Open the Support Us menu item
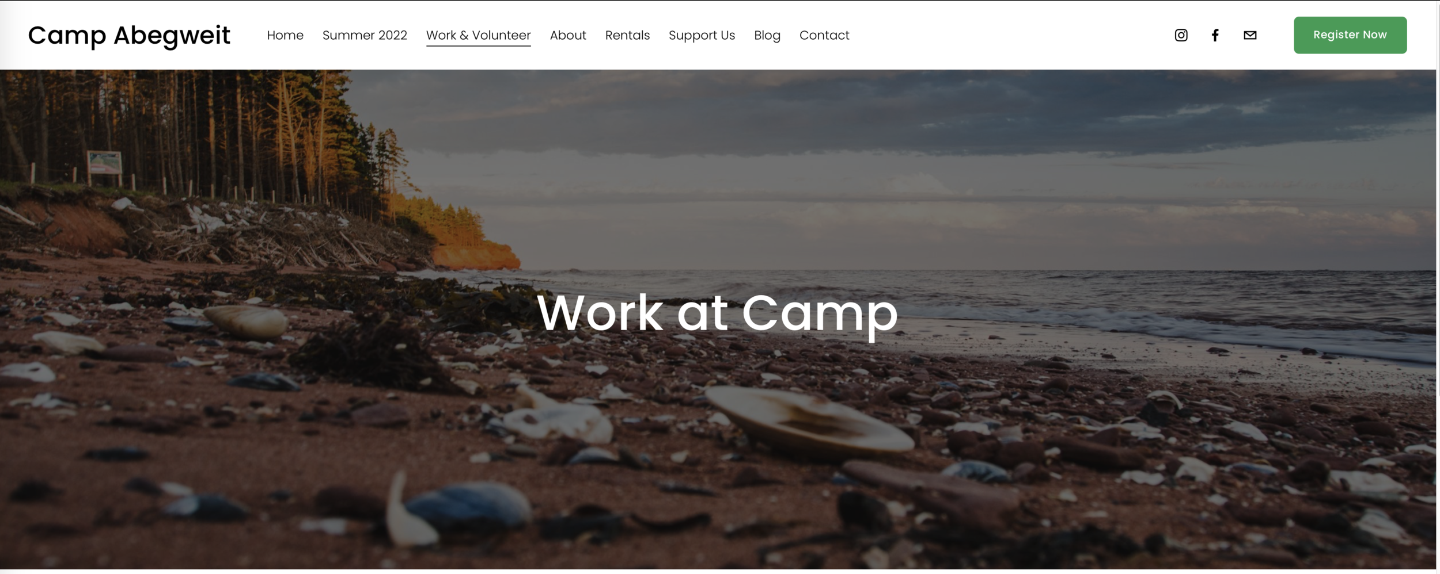 pyautogui.click(x=702, y=35)
